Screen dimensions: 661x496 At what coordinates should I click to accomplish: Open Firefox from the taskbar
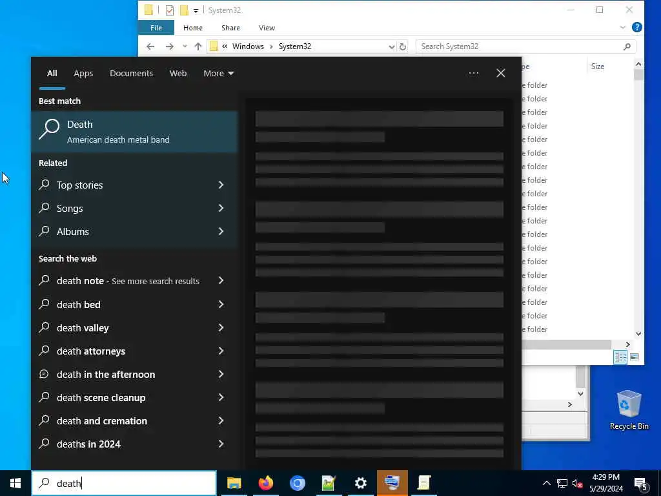[265, 483]
